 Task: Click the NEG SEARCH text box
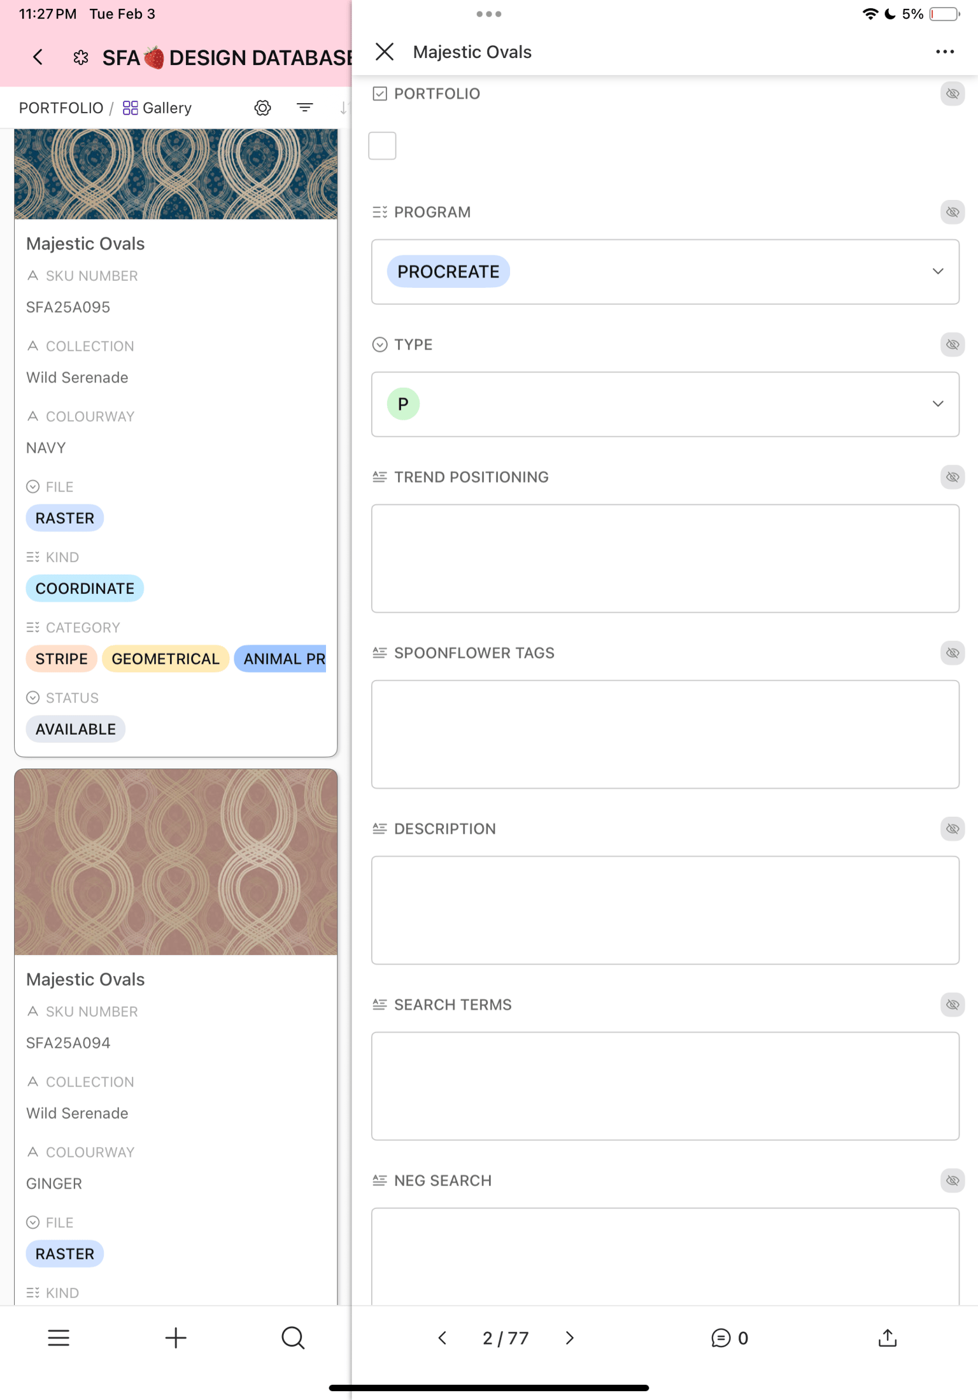click(665, 1256)
